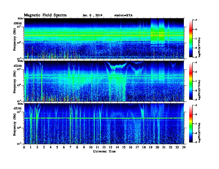Select the date text "Jan. 6 , 2014"
Image resolution: width=219 pixels, height=169 pixels.
[x=92, y=15]
